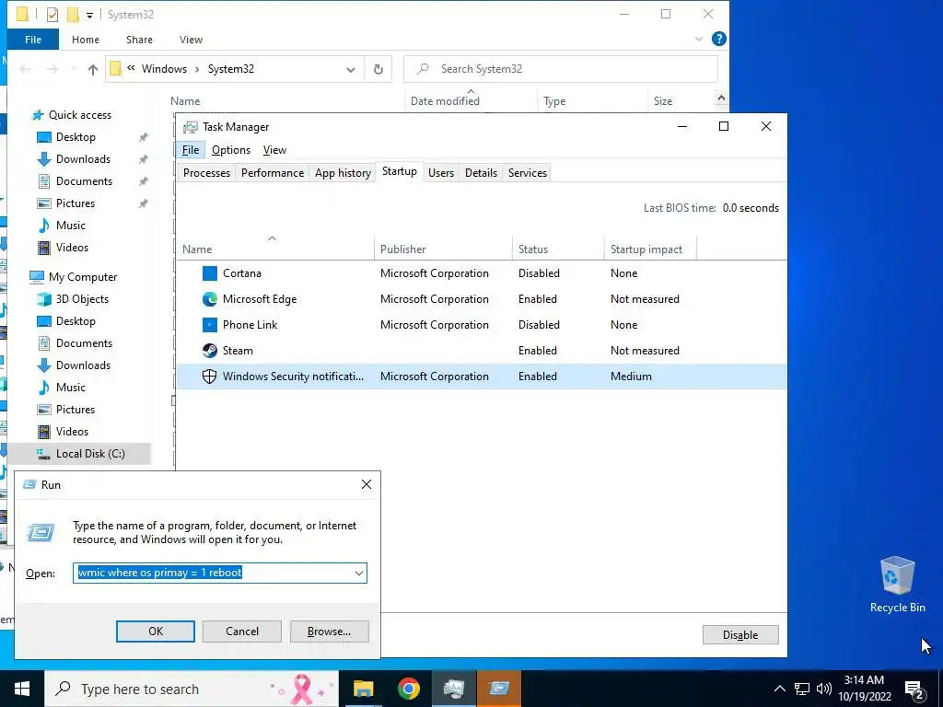Sort startup items by Status column

[557, 249]
